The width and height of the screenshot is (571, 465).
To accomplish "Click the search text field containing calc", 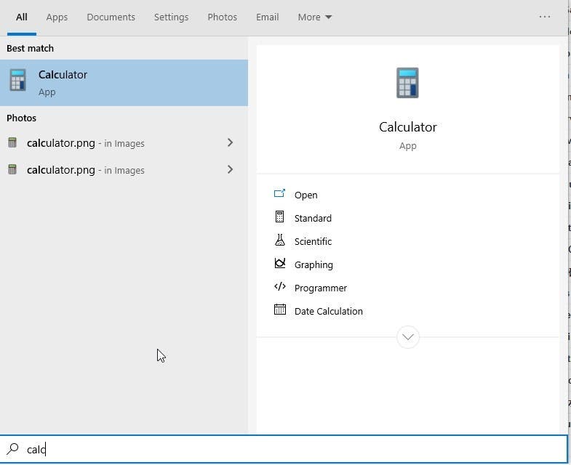I will (291, 449).
